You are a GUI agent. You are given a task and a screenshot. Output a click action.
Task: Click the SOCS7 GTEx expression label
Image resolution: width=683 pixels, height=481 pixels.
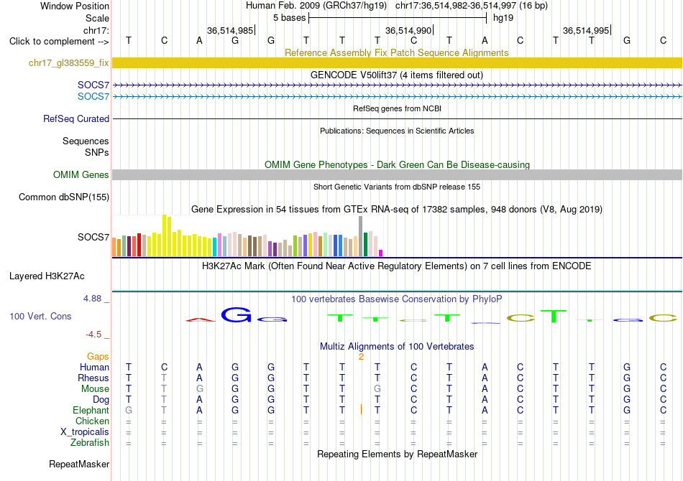93,237
